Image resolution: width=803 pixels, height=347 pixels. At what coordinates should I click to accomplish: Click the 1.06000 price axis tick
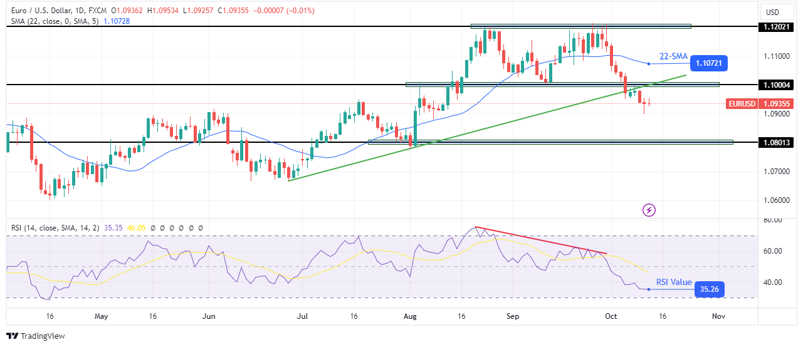click(x=778, y=200)
